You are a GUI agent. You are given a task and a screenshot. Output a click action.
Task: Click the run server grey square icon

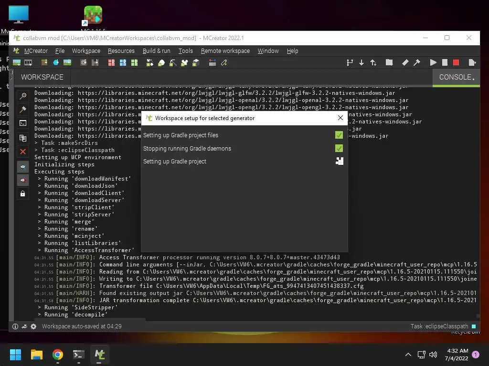click(x=445, y=63)
